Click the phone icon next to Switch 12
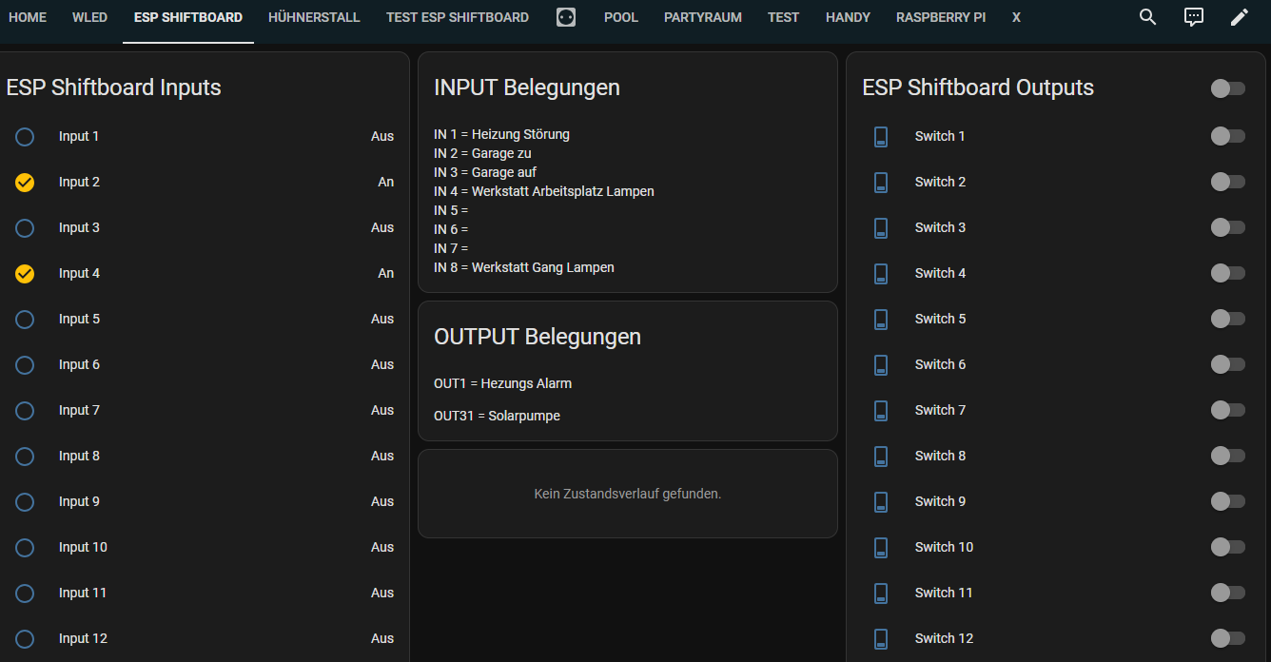 click(x=880, y=638)
